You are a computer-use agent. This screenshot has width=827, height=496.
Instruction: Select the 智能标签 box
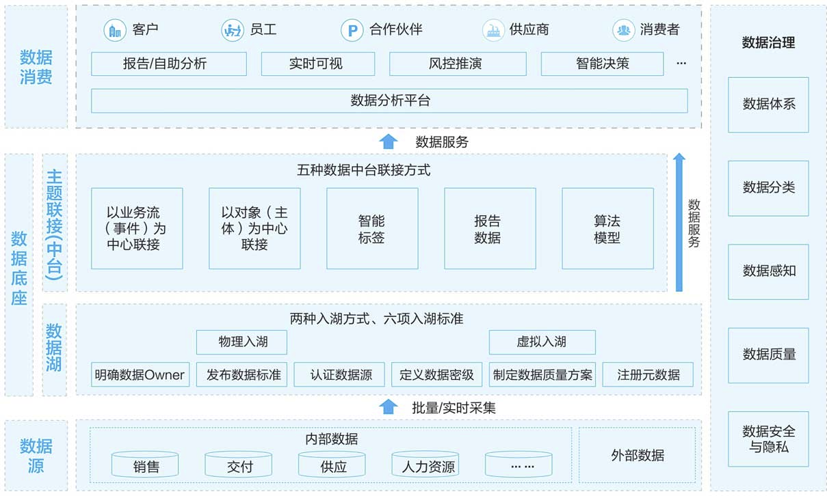372,228
